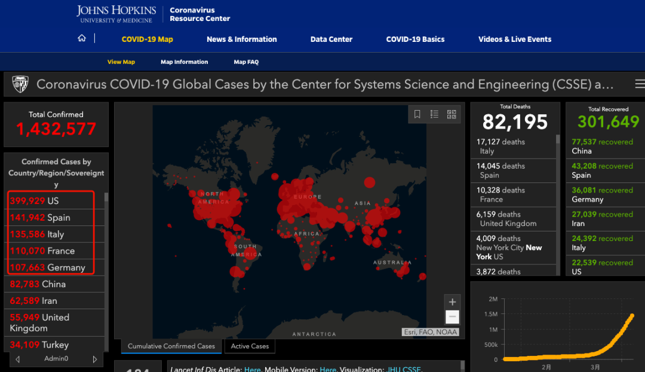Open the hamburger menu beside the dashboard title
The image size is (645, 372).
pos(640,84)
